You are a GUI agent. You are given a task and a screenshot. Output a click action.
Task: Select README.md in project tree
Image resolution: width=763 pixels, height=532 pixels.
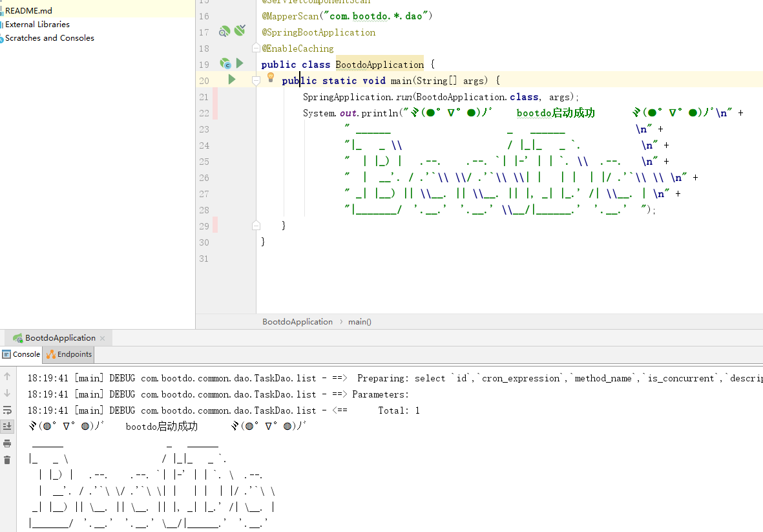(x=28, y=10)
